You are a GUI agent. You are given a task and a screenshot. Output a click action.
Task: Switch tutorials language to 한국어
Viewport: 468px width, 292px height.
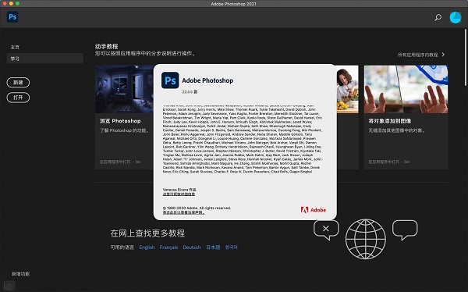pyautogui.click(x=232, y=247)
